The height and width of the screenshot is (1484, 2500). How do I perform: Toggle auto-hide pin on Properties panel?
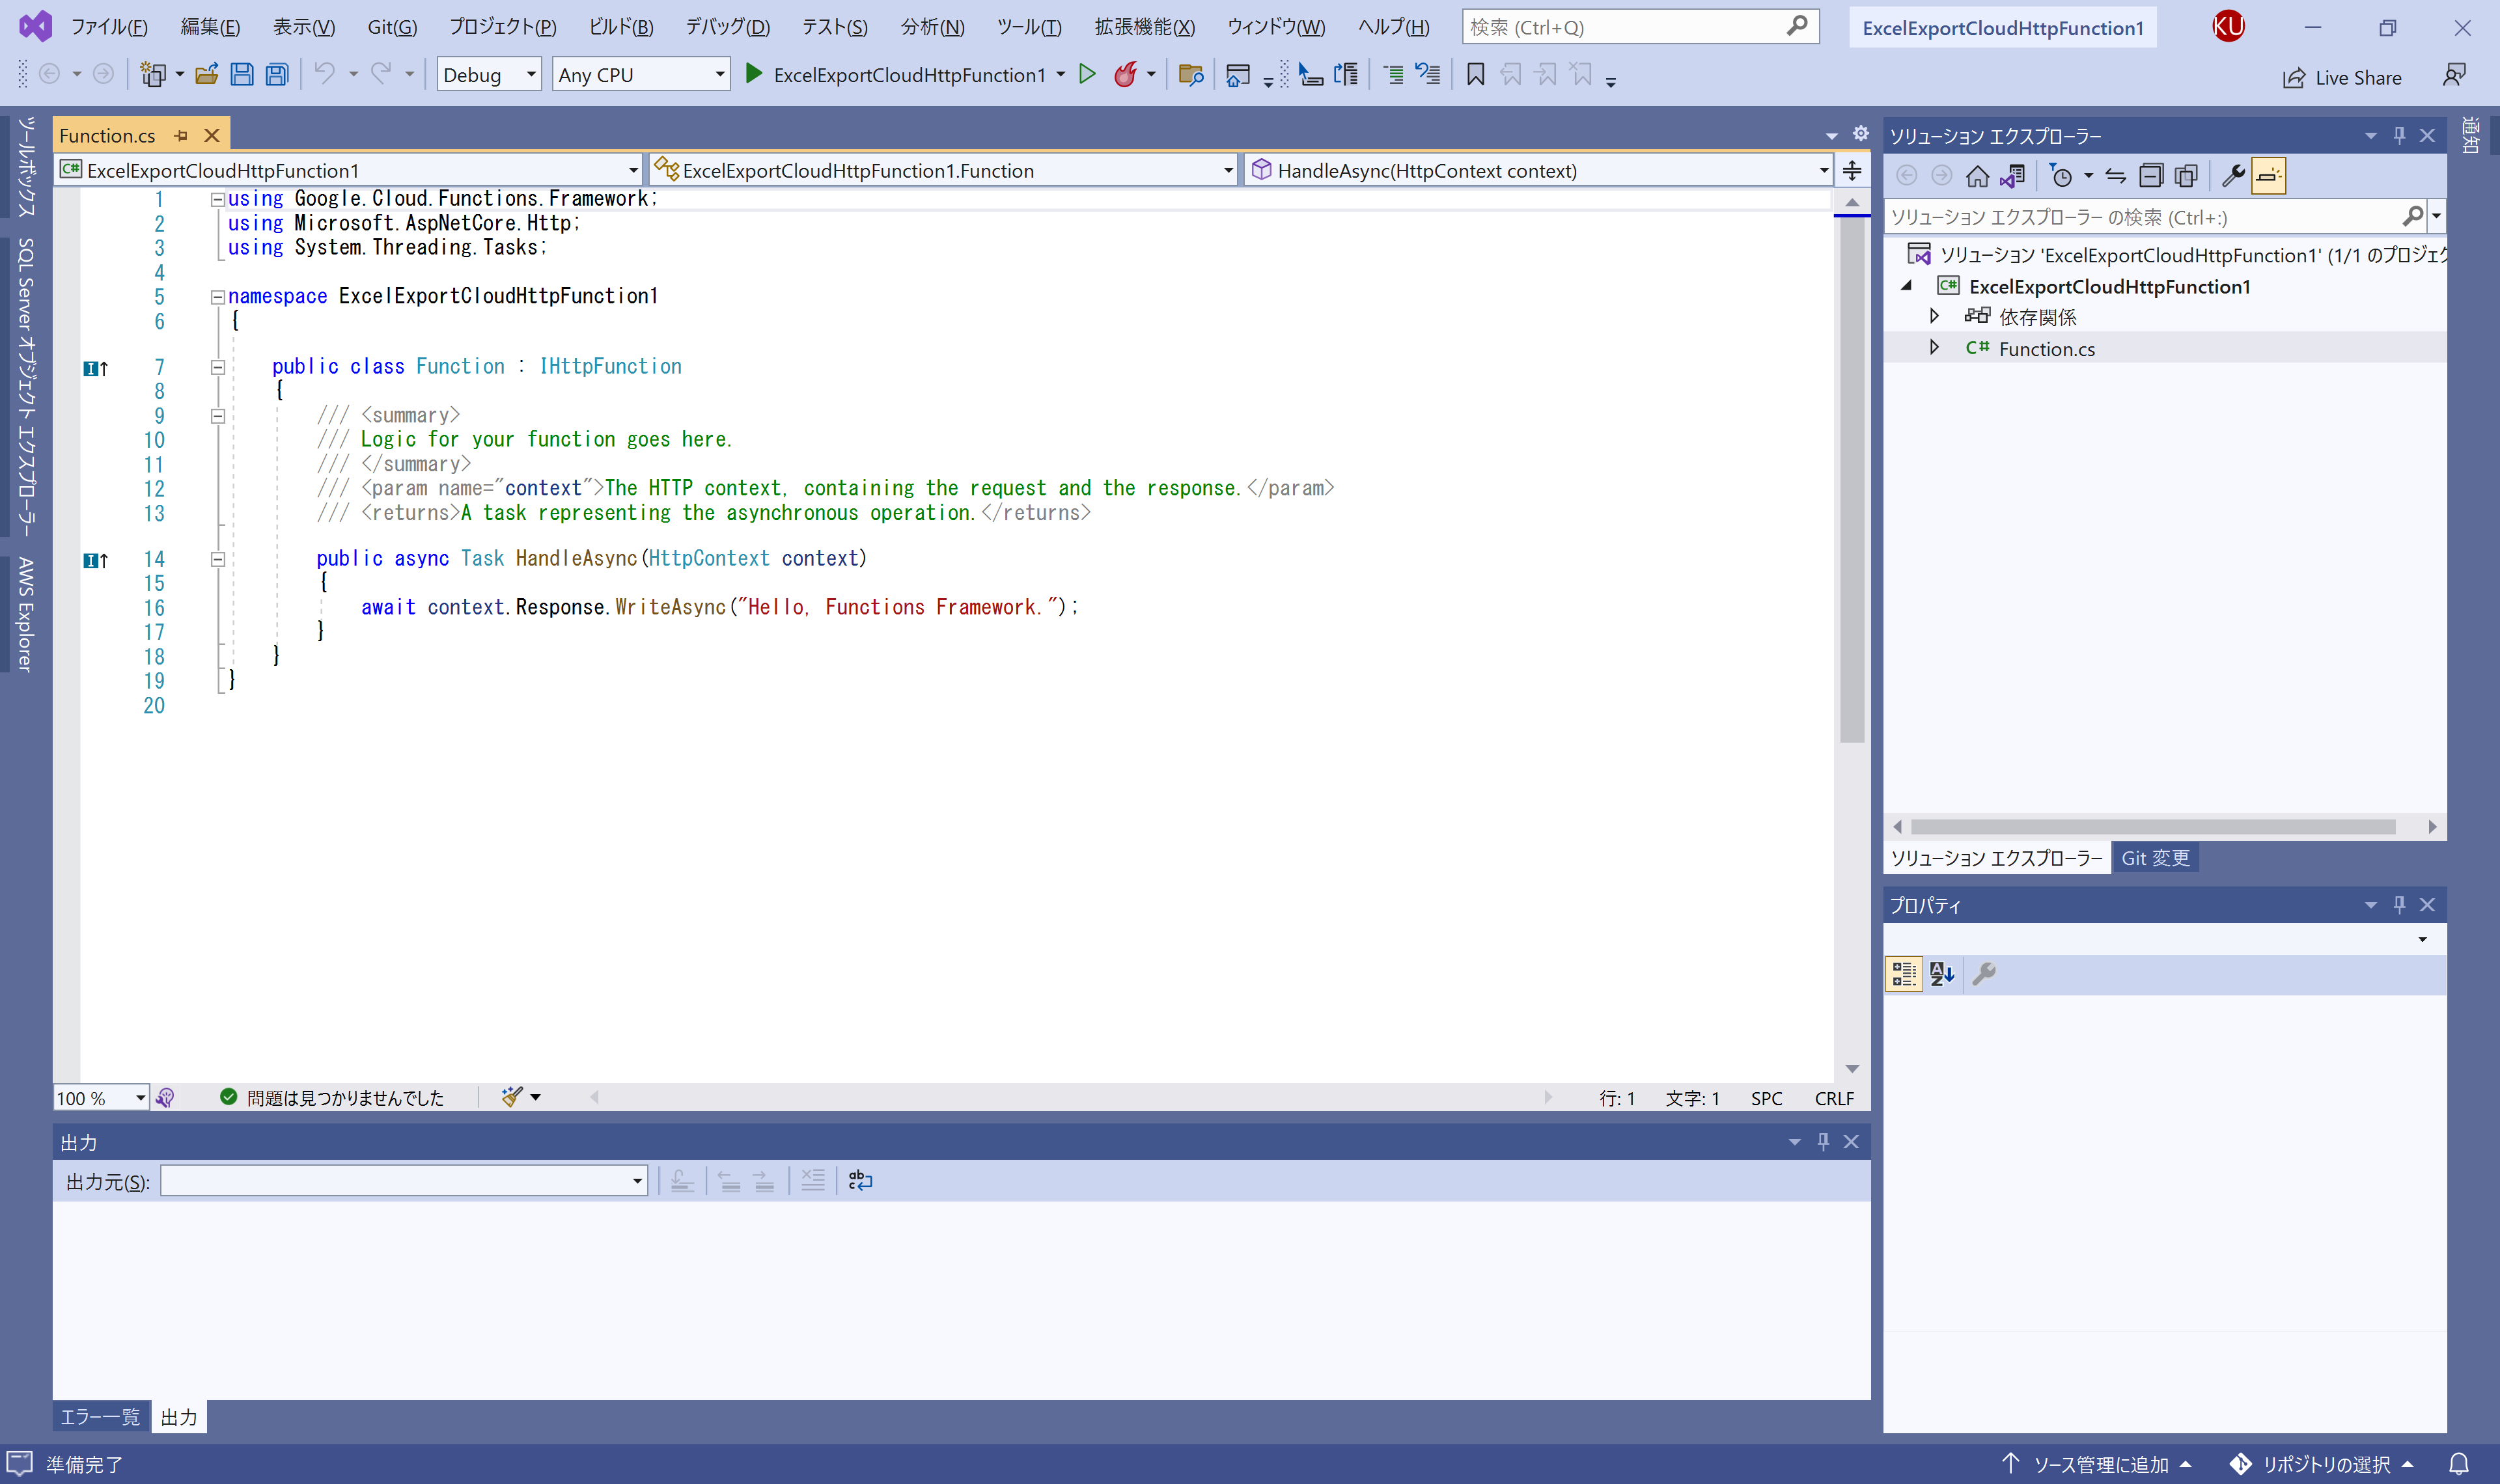[2399, 905]
